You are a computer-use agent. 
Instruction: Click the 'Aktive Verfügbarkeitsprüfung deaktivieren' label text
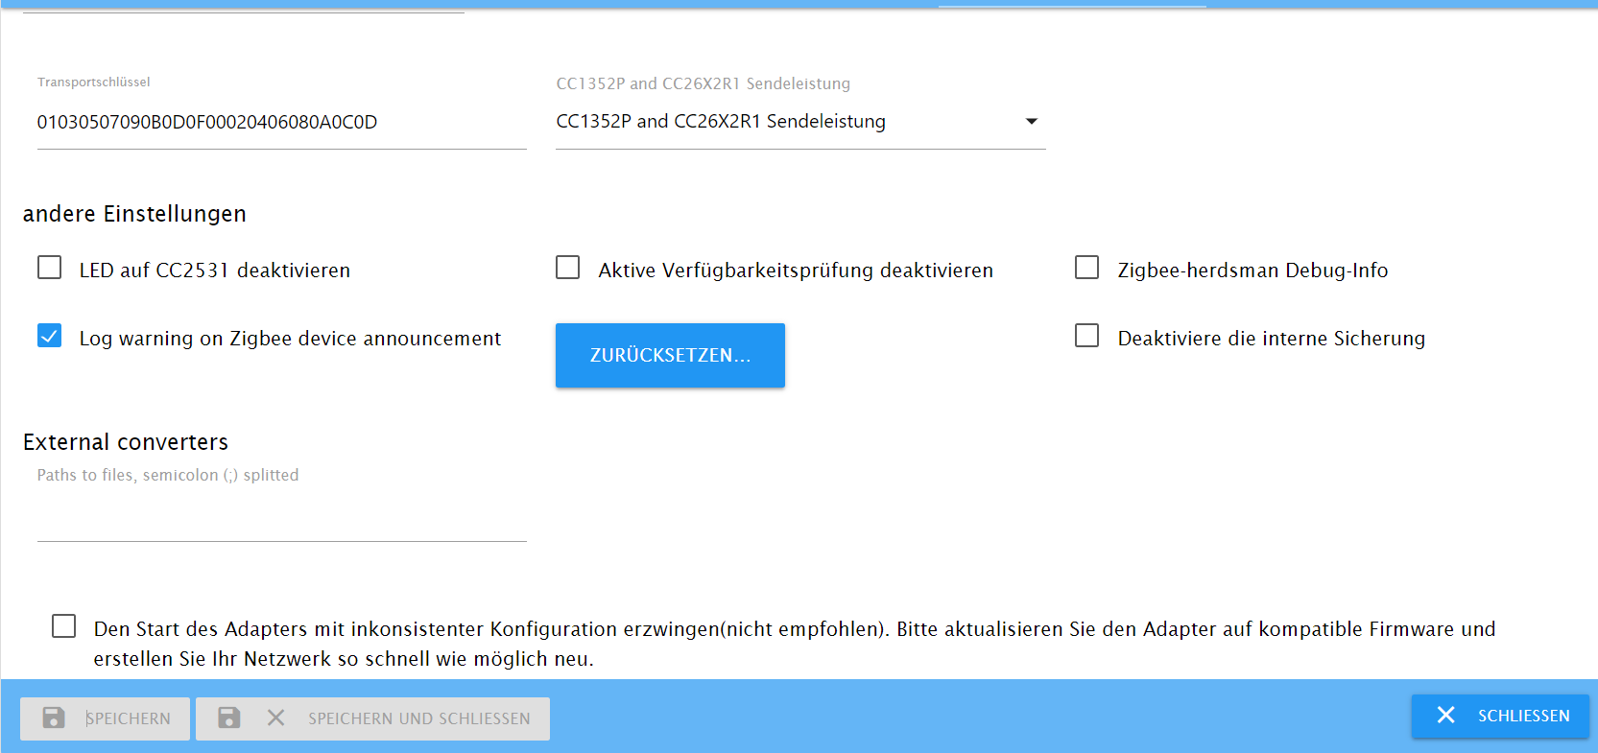click(796, 271)
